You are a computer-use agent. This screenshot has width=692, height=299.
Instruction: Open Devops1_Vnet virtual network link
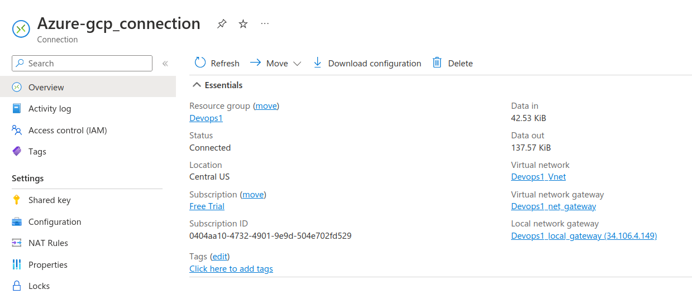538,177
